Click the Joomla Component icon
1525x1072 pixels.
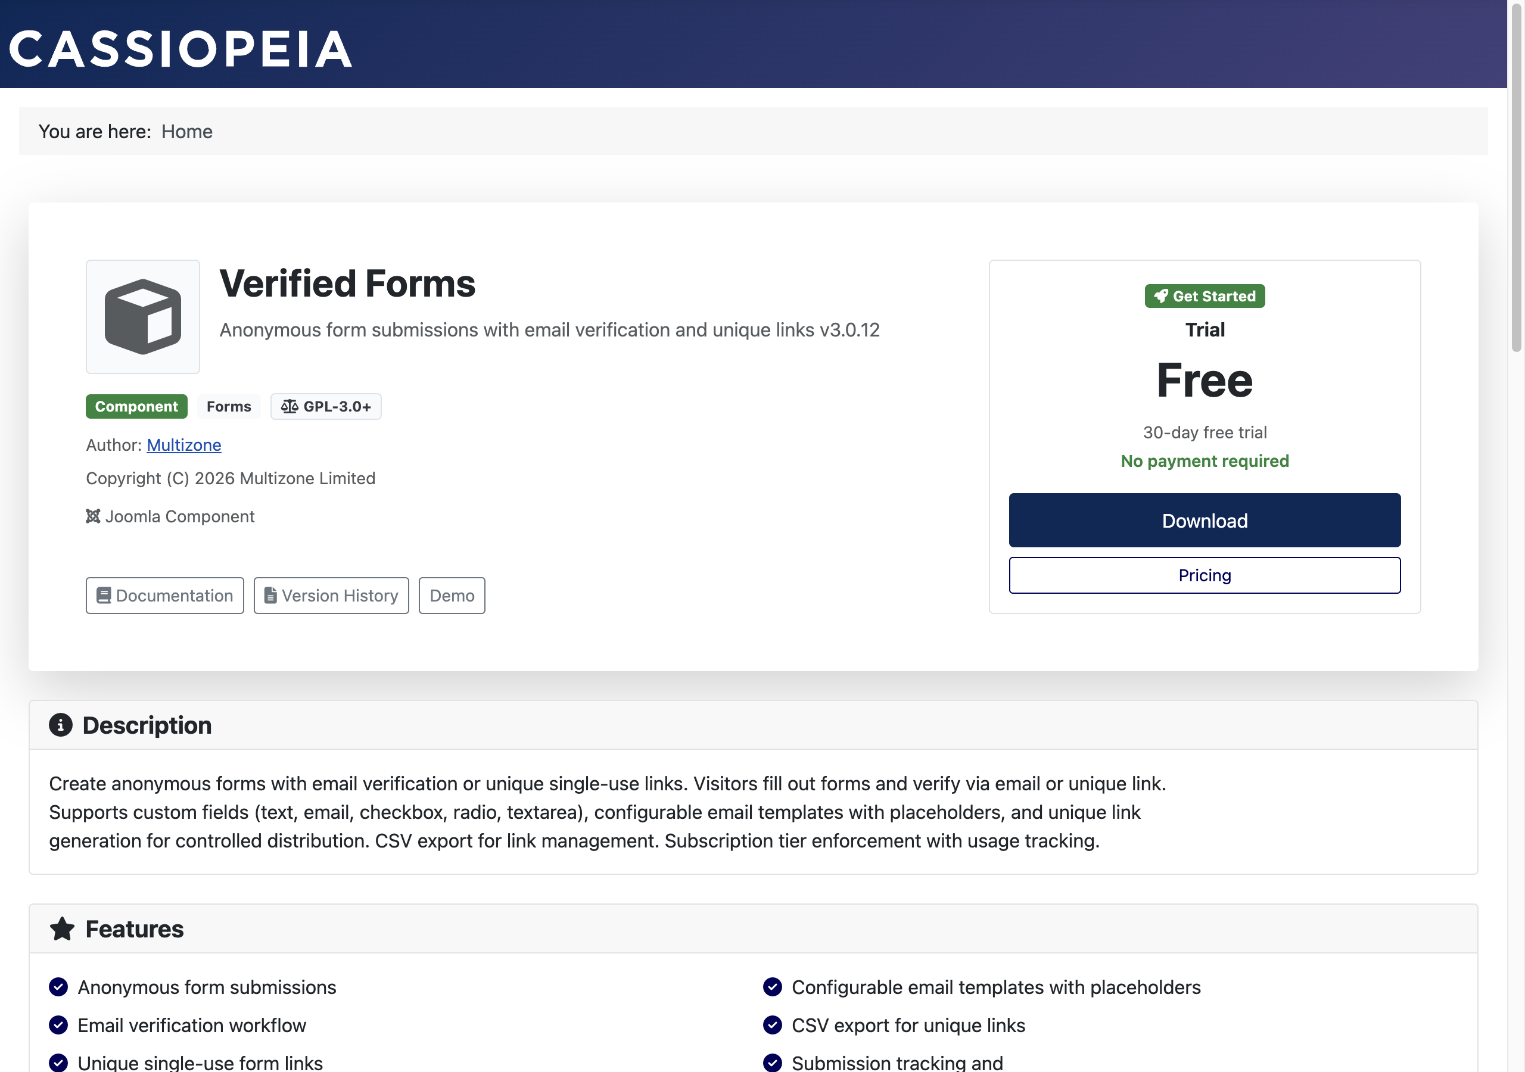click(93, 516)
